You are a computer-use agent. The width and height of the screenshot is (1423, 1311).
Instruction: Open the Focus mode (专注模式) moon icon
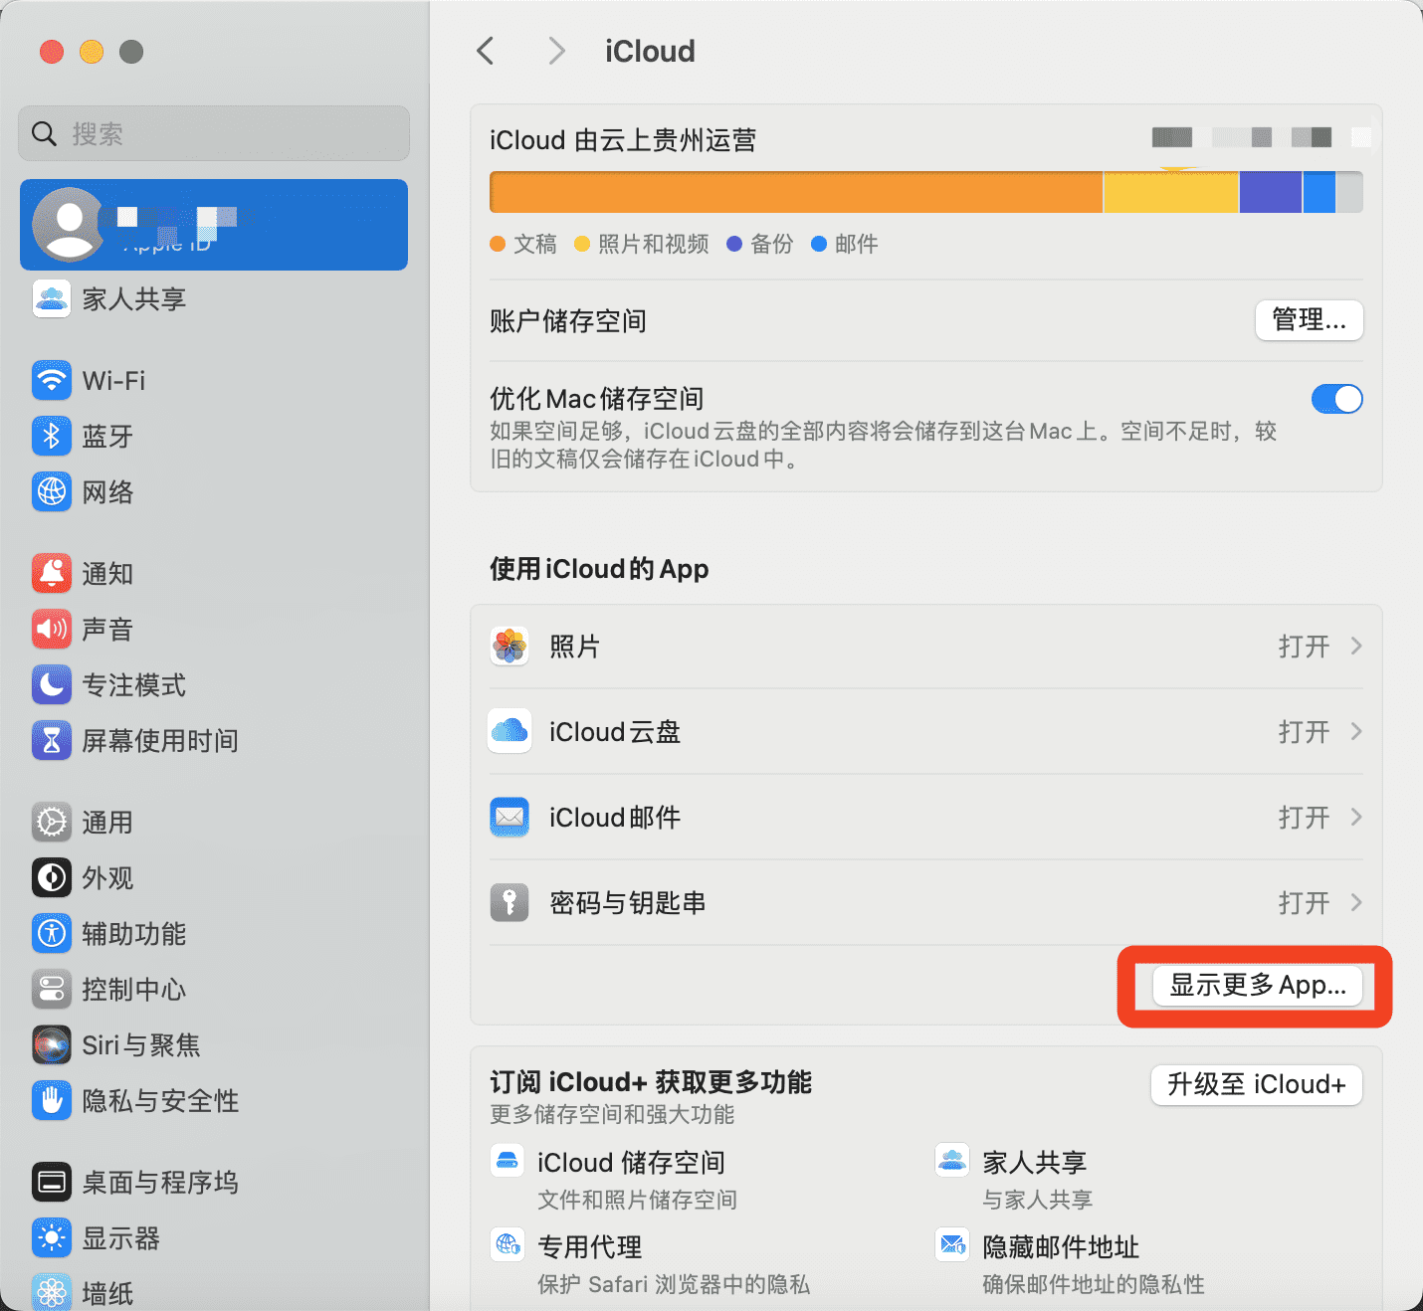point(52,684)
